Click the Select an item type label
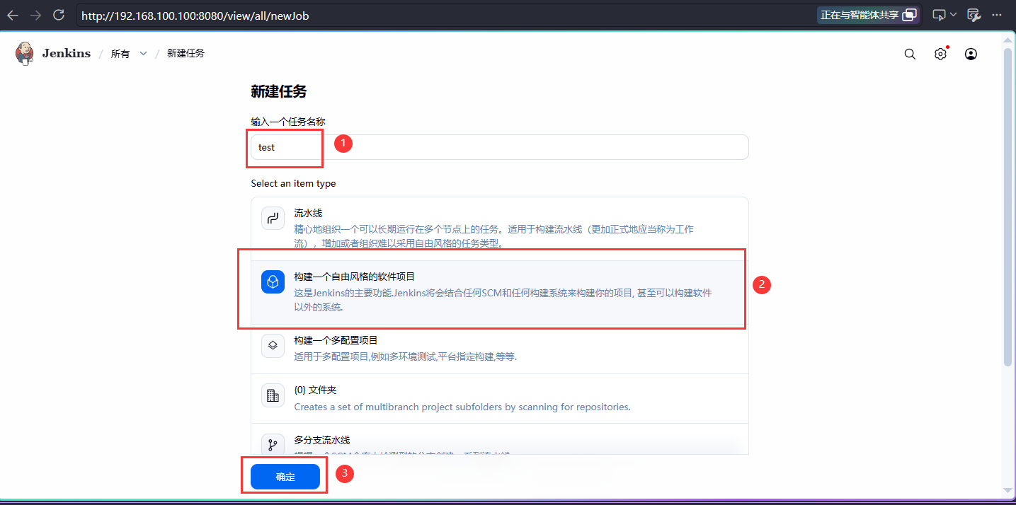The height and width of the screenshot is (505, 1016). click(293, 183)
